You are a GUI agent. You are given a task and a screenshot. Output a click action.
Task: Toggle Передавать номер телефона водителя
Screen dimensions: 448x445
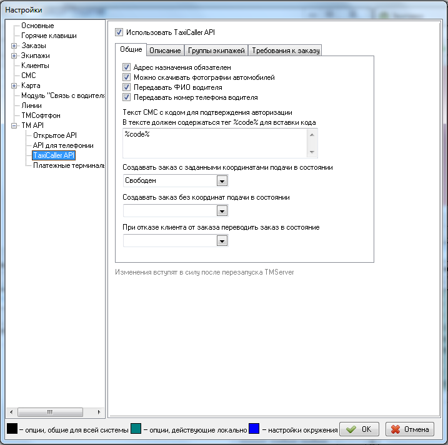[127, 97]
